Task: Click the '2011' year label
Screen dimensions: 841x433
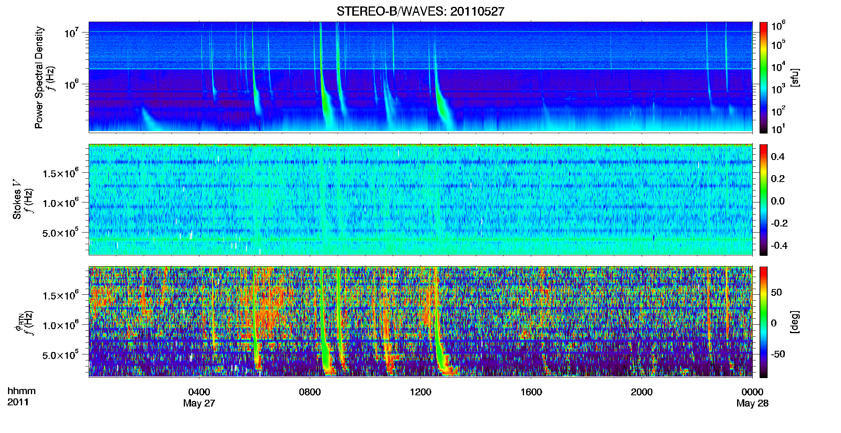Action: (x=18, y=402)
